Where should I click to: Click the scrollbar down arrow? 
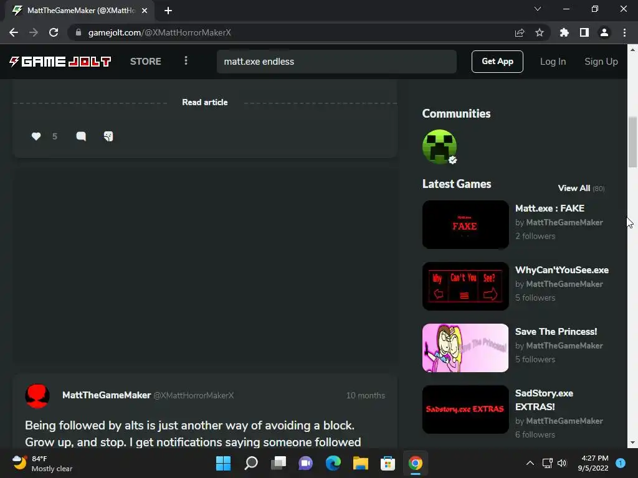[x=632, y=443]
